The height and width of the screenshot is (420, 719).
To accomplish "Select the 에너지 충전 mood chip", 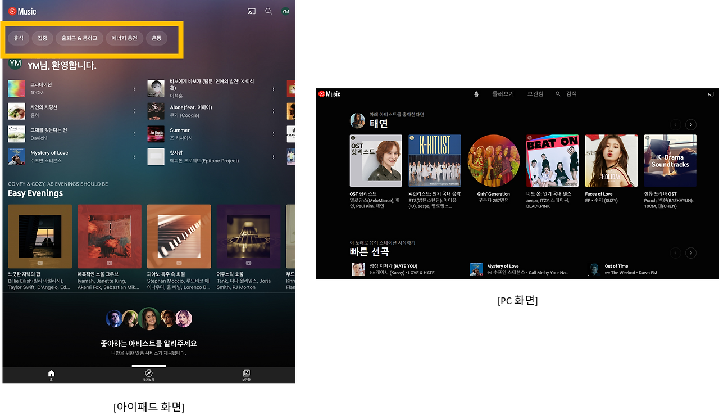I will [125, 38].
